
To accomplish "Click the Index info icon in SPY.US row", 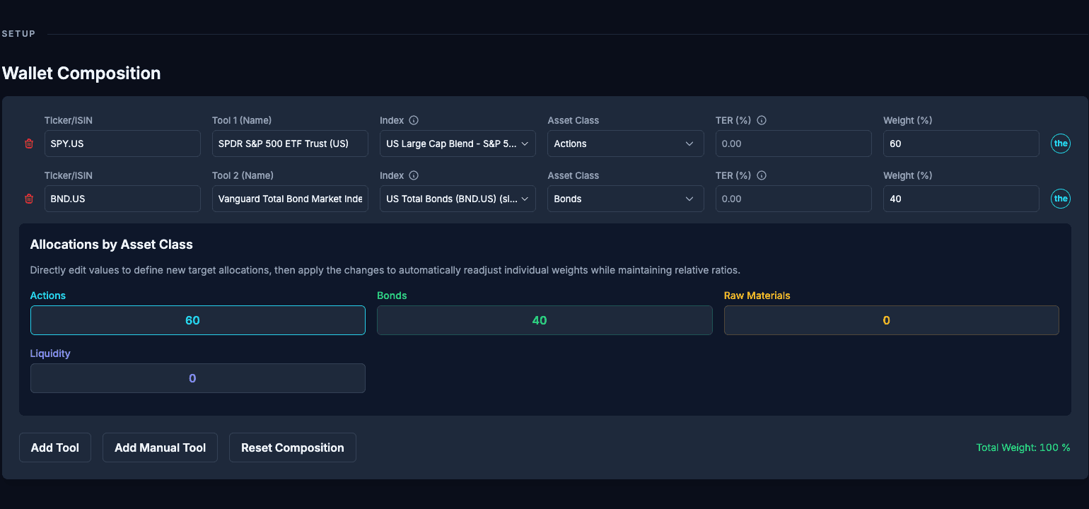I will [414, 120].
